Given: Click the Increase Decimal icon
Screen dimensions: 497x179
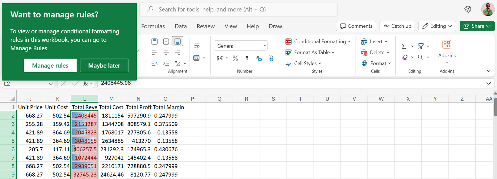Looking at the screenshot, I should click(259, 58).
